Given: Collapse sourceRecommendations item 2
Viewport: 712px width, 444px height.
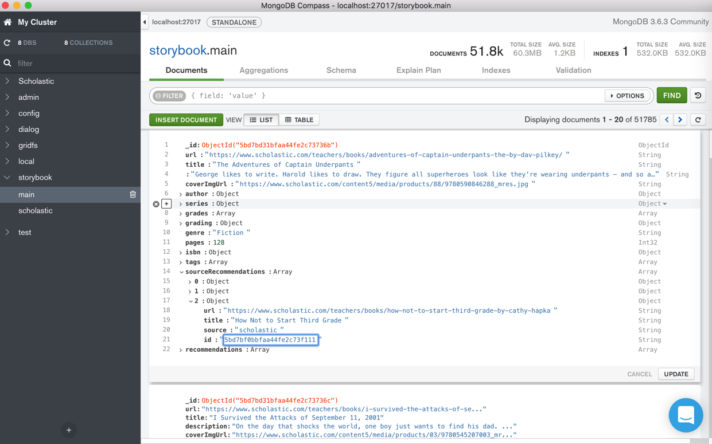Looking at the screenshot, I should (190, 301).
